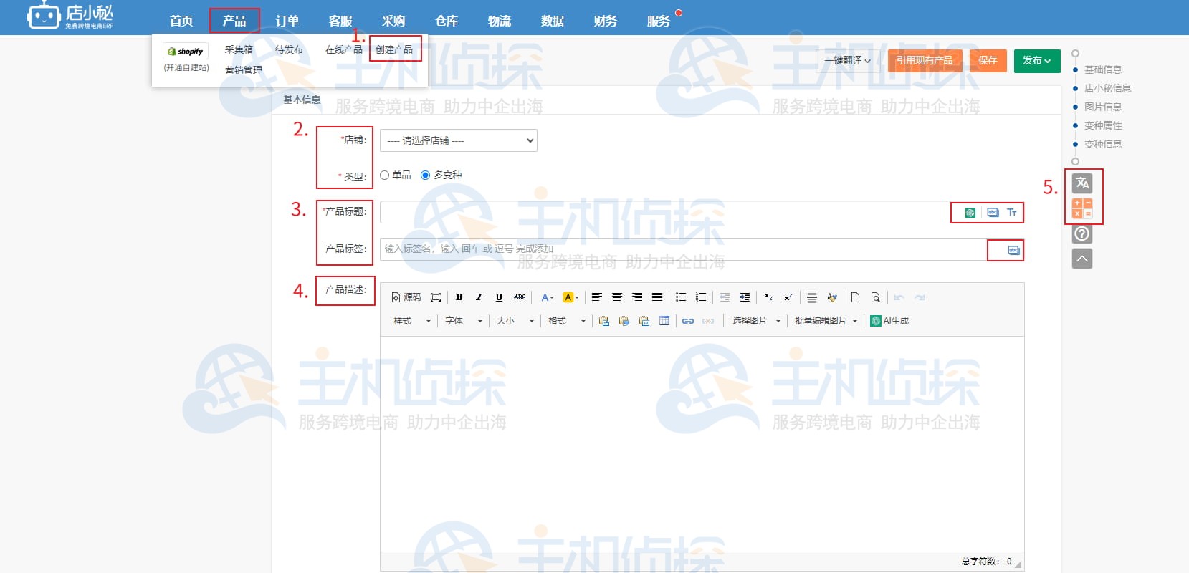Open the background highlight color dropdown
This screenshot has width=1189, height=573.
[571, 297]
